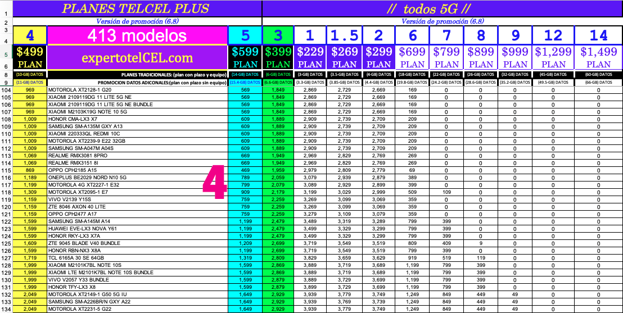623x313 pixels.
Task: Select the TCL 6165A 30 SE 64GB cell
Action: point(137,257)
